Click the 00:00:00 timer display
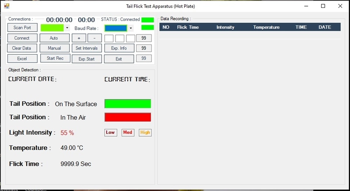 pos(59,20)
